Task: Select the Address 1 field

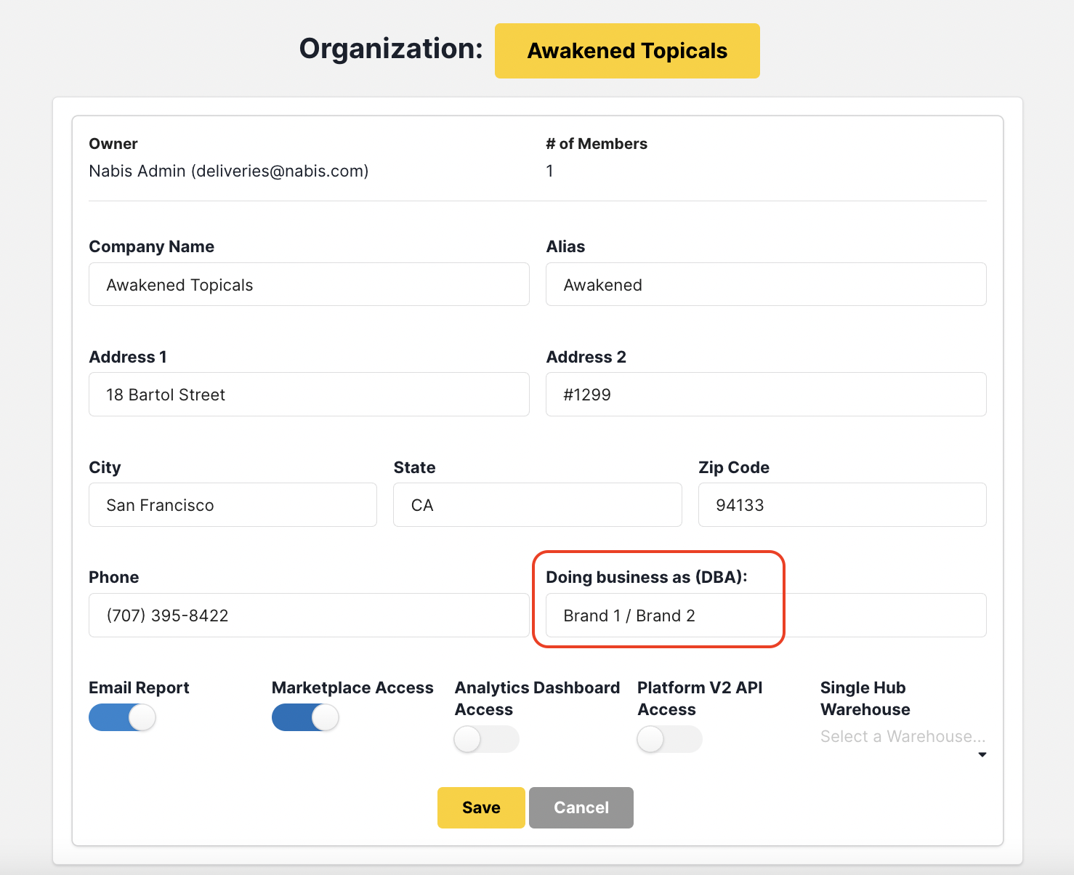Action: pos(309,395)
